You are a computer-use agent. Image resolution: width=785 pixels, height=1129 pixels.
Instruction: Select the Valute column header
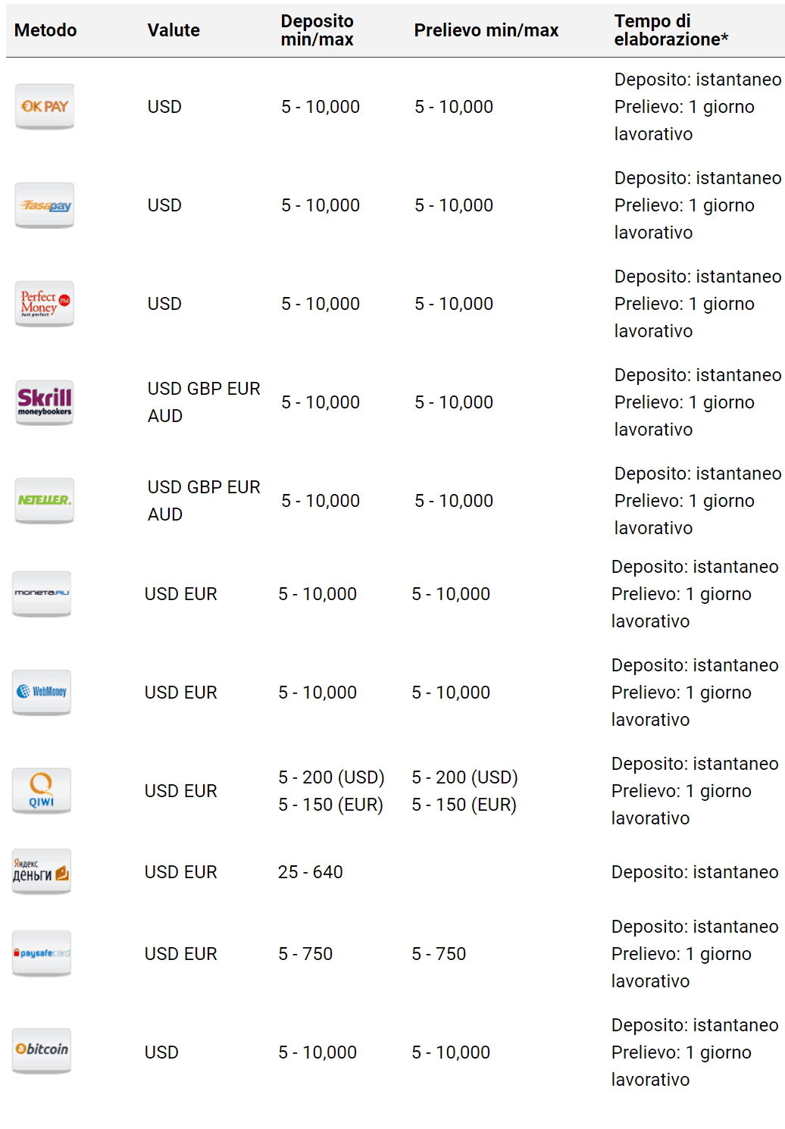(174, 30)
